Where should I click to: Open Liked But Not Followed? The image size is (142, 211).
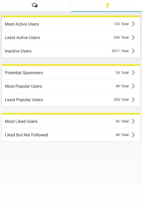(71, 135)
